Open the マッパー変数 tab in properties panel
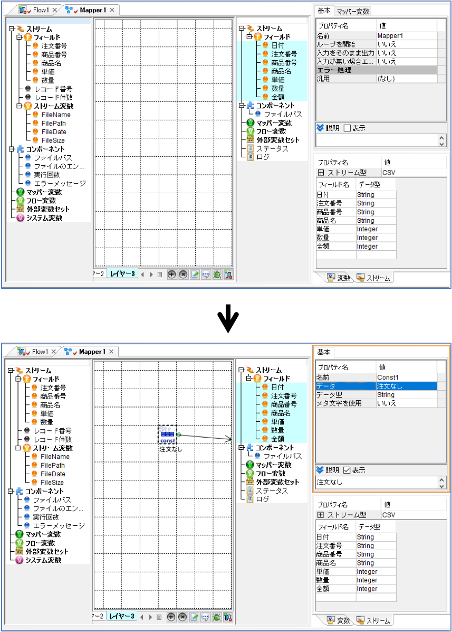This screenshot has height=632, width=452. click(x=353, y=11)
